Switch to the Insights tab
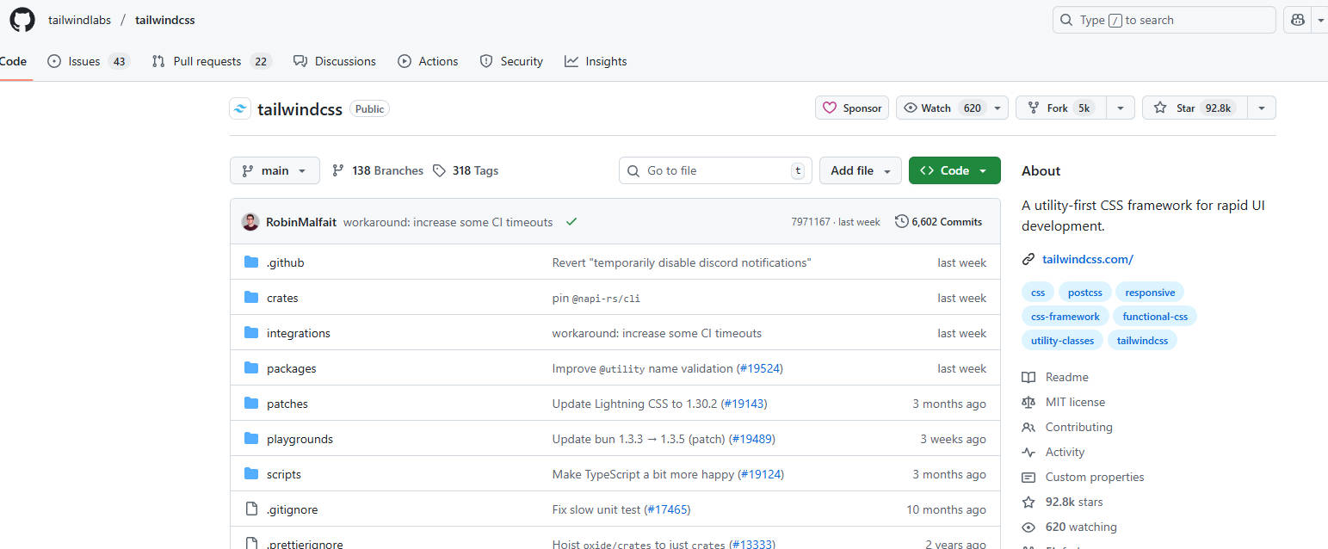 pyautogui.click(x=596, y=61)
